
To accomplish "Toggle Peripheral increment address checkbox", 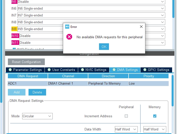I will point(126,116).
